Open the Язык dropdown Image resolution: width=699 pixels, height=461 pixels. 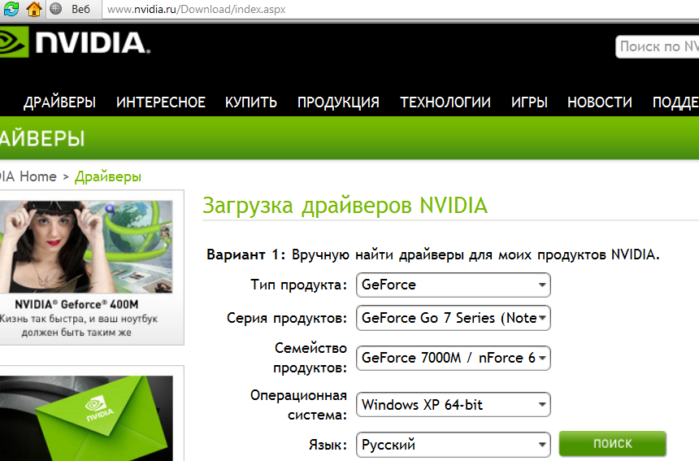tap(453, 445)
